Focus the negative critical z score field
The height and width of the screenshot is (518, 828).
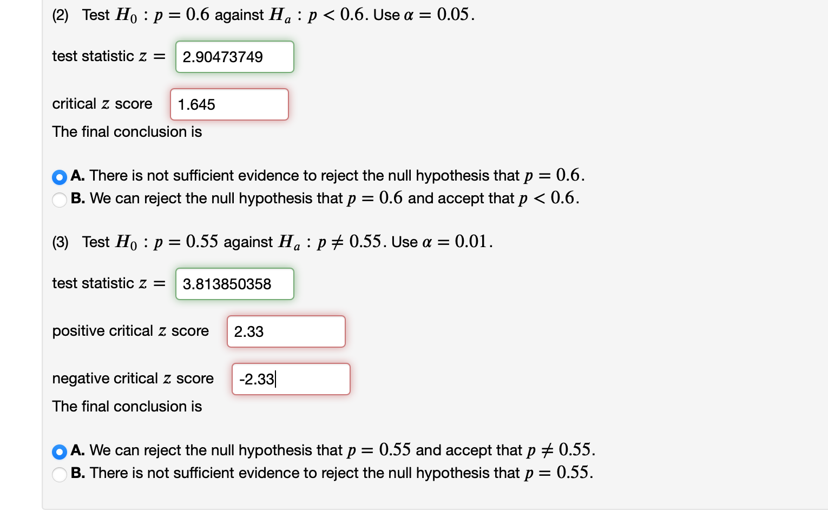[x=291, y=379]
